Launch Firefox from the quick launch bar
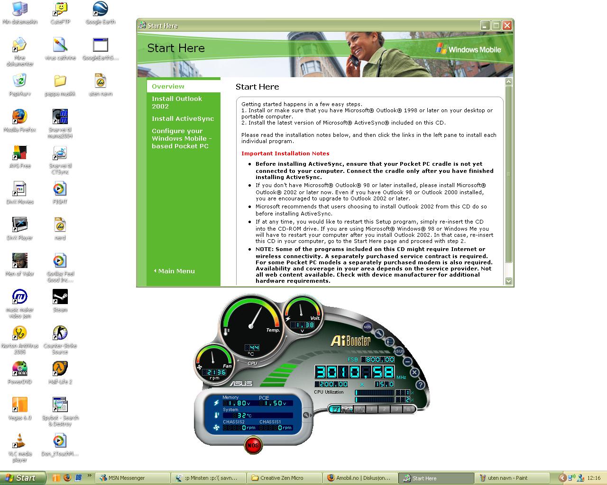This screenshot has height=485, width=607. [67, 478]
